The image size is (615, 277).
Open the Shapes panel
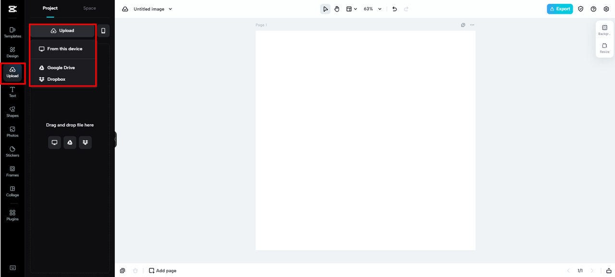(x=12, y=112)
